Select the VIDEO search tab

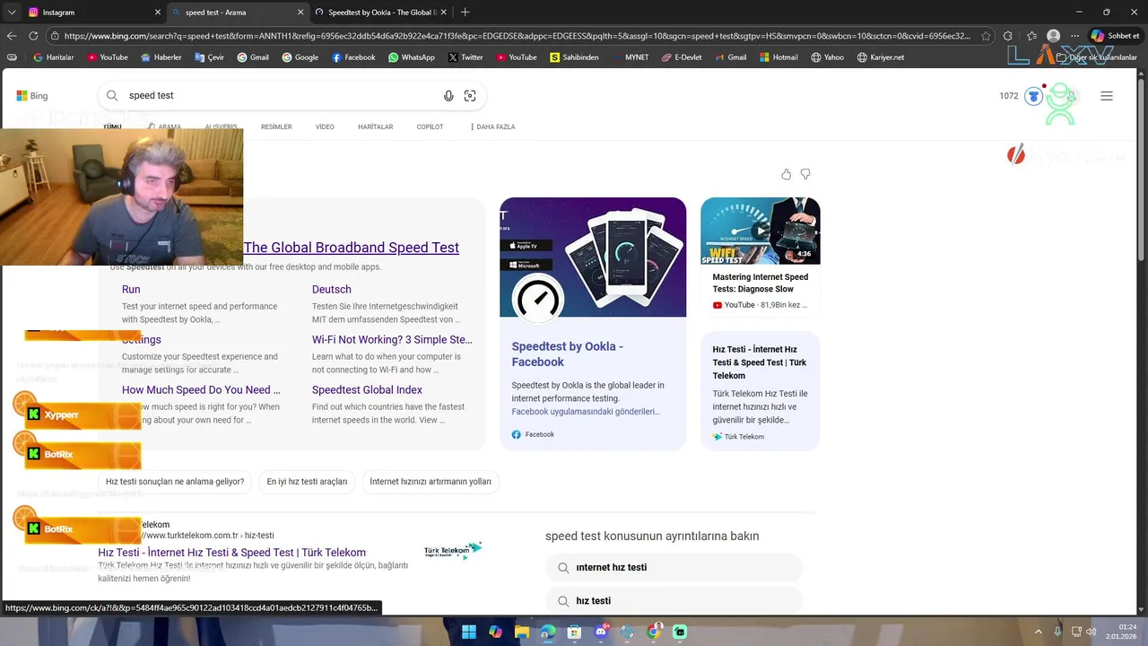pyautogui.click(x=325, y=127)
